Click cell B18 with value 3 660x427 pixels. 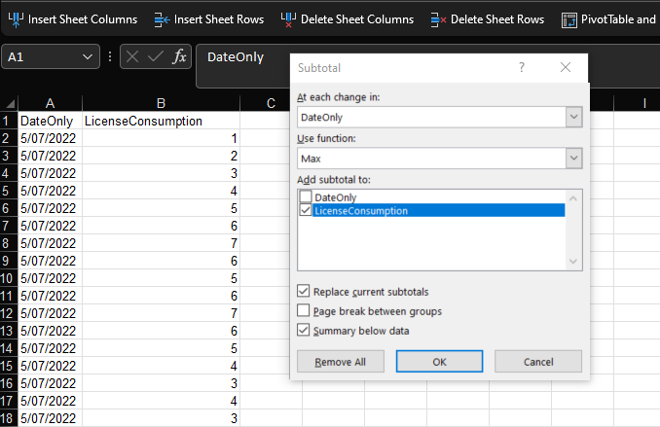[x=161, y=418]
